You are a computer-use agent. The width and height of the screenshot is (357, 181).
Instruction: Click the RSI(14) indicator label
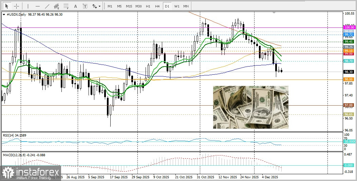tap(14, 135)
